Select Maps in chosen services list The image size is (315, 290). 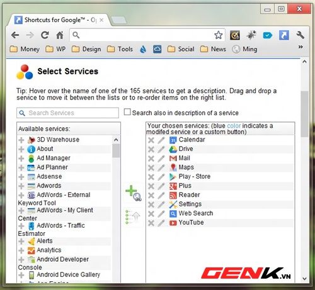186,167
